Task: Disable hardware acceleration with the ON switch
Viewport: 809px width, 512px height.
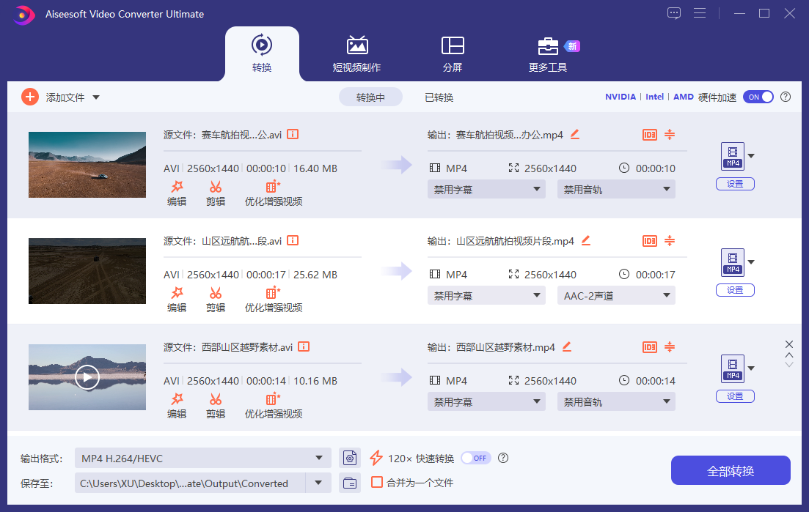Action: [x=758, y=96]
